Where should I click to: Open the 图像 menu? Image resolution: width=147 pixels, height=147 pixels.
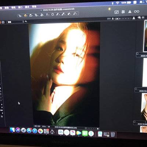[x=7, y=8]
